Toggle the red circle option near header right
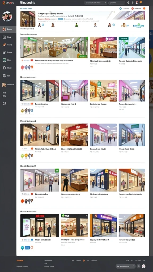This screenshot has width=153, height=272. 133,8
